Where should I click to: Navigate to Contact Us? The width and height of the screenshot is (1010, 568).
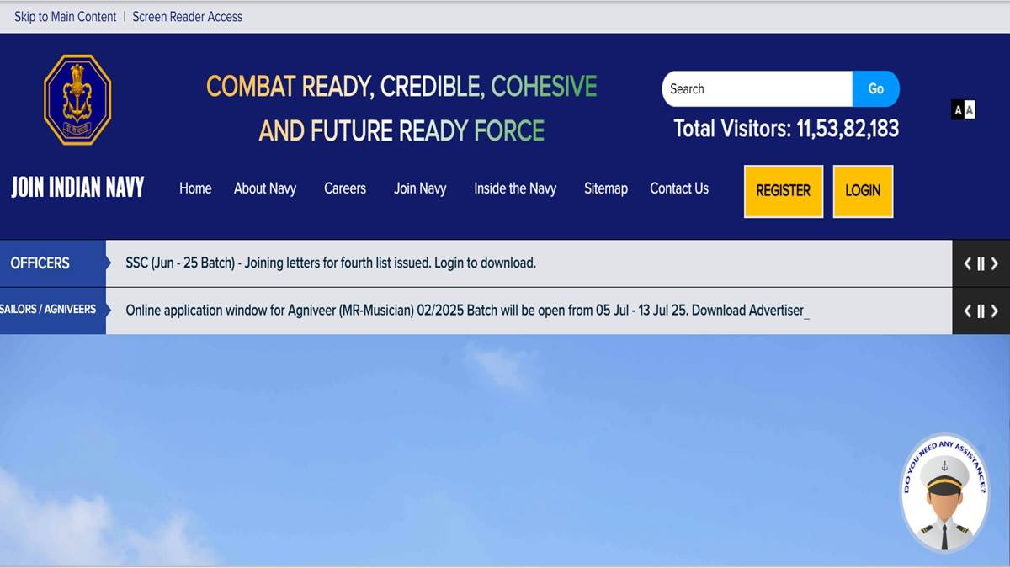click(679, 188)
